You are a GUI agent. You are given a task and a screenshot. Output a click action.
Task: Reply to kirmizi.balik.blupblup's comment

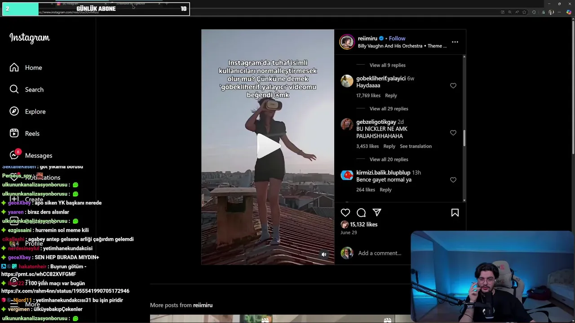385,190
